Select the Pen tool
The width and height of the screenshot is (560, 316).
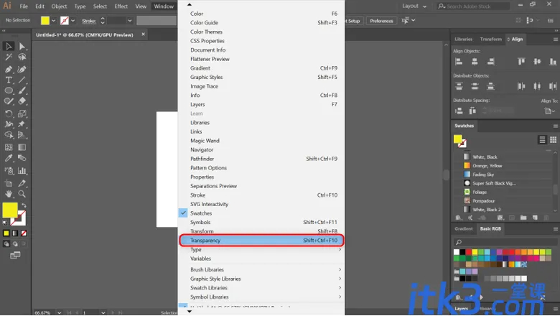click(9, 69)
